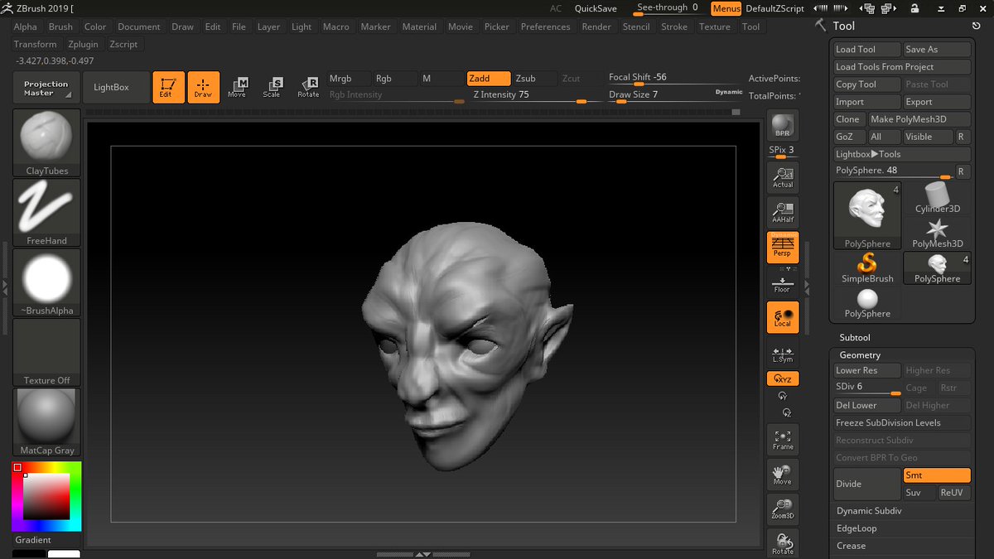Click the Z Intensity slider
Image resolution: width=994 pixels, height=559 pixels.
point(535,95)
